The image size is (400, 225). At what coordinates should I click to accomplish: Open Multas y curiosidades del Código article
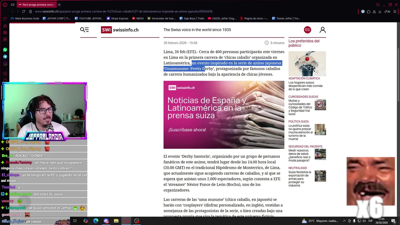pyautogui.click(x=300, y=107)
